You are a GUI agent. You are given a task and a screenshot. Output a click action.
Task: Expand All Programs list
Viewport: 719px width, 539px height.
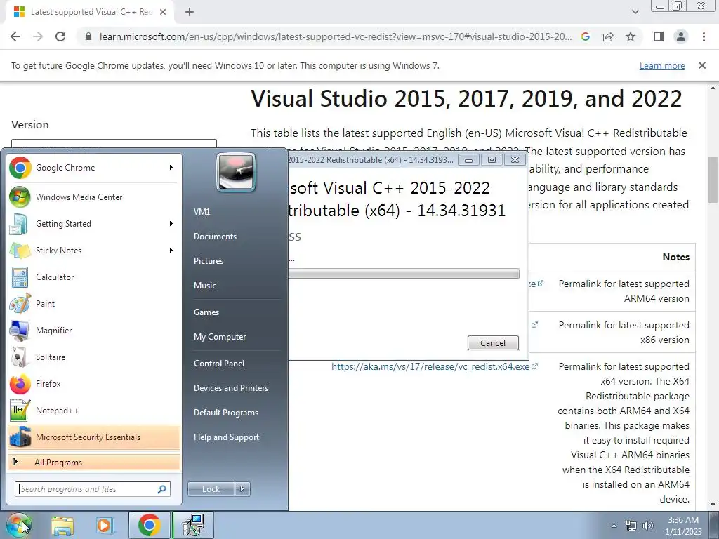[x=93, y=462]
